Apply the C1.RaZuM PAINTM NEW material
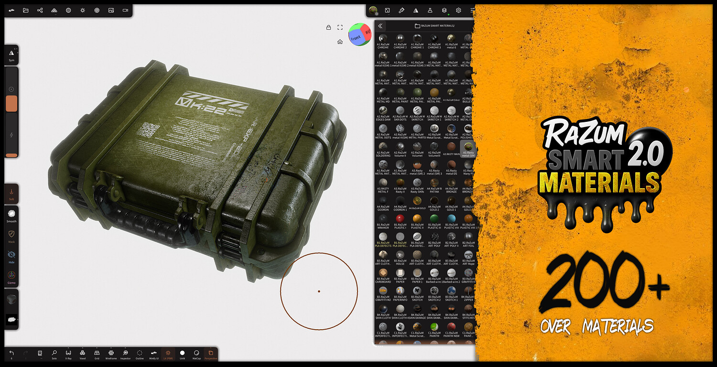Viewport: 717px width, 367px height. [451, 330]
